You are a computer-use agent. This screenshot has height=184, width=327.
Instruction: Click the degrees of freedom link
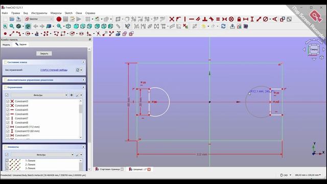point(54,70)
